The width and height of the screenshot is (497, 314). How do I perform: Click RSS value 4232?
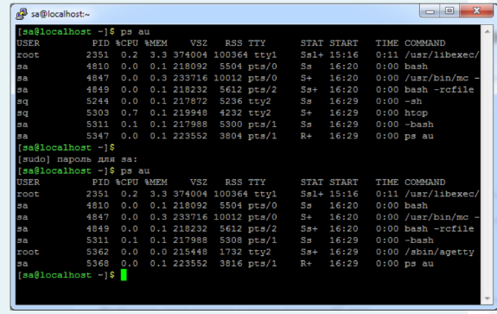[x=231, y=113]
